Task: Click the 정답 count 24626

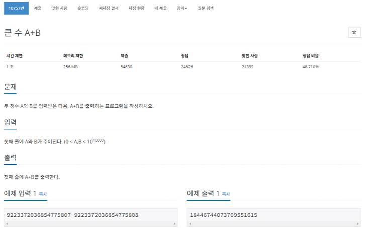Action: (187, 67)
